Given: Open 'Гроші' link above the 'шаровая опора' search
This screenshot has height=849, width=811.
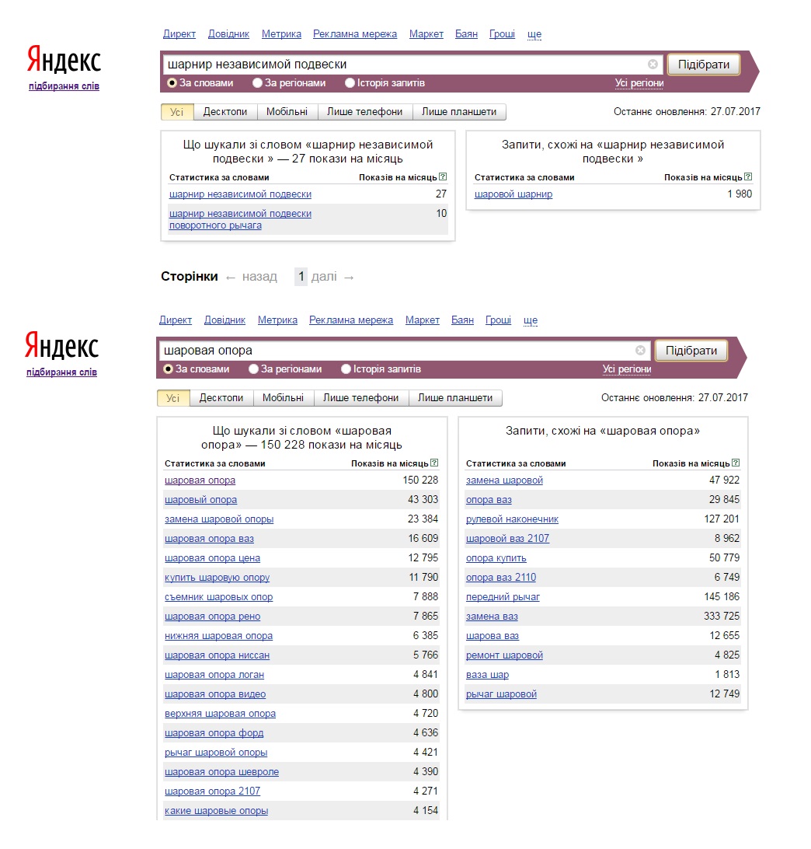Looking at the screenshot, I should point(498,320).
